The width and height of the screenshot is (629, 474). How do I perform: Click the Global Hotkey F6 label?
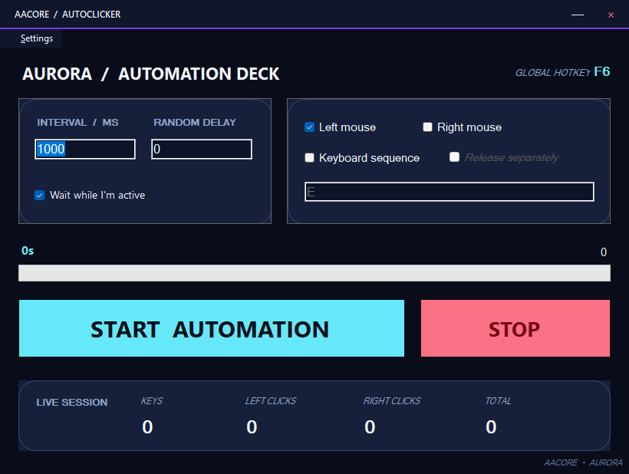coord(562,72)
